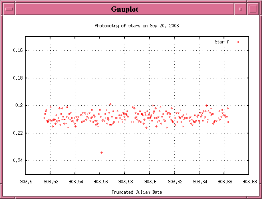
Task: Click the plot title Photometry of stars
Action: coord(137,26)
